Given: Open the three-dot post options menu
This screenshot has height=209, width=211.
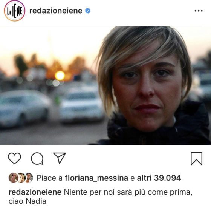Looking at the screenshot, I should [x=199, y=11].
